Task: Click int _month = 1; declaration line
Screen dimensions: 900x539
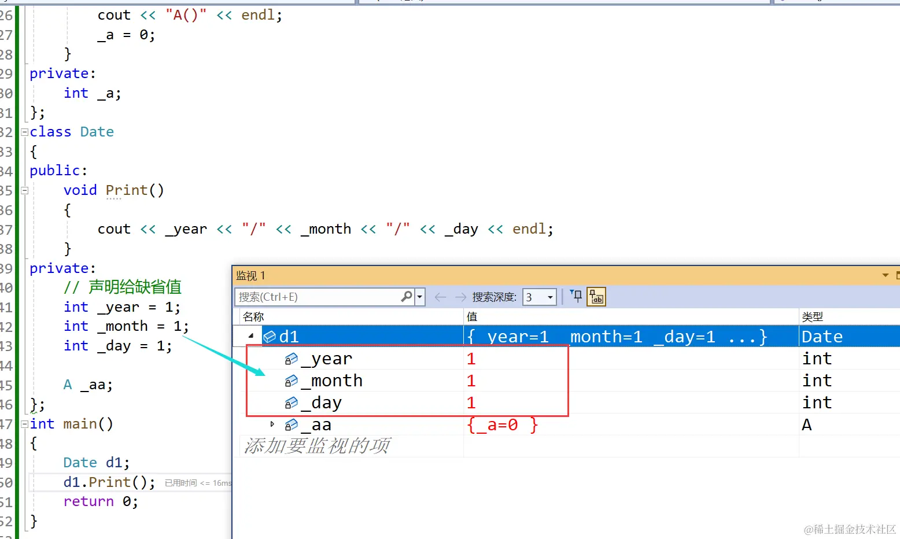Action: click(126, 326)
